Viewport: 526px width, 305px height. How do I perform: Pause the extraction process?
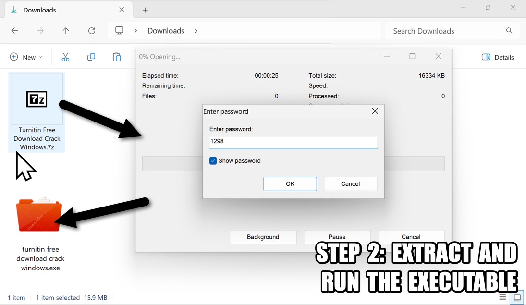(337, 237)
